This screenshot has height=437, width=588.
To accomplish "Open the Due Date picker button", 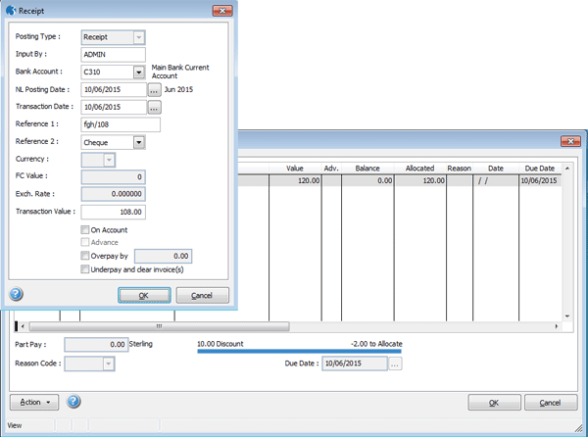I will click(x=395, y=364).
